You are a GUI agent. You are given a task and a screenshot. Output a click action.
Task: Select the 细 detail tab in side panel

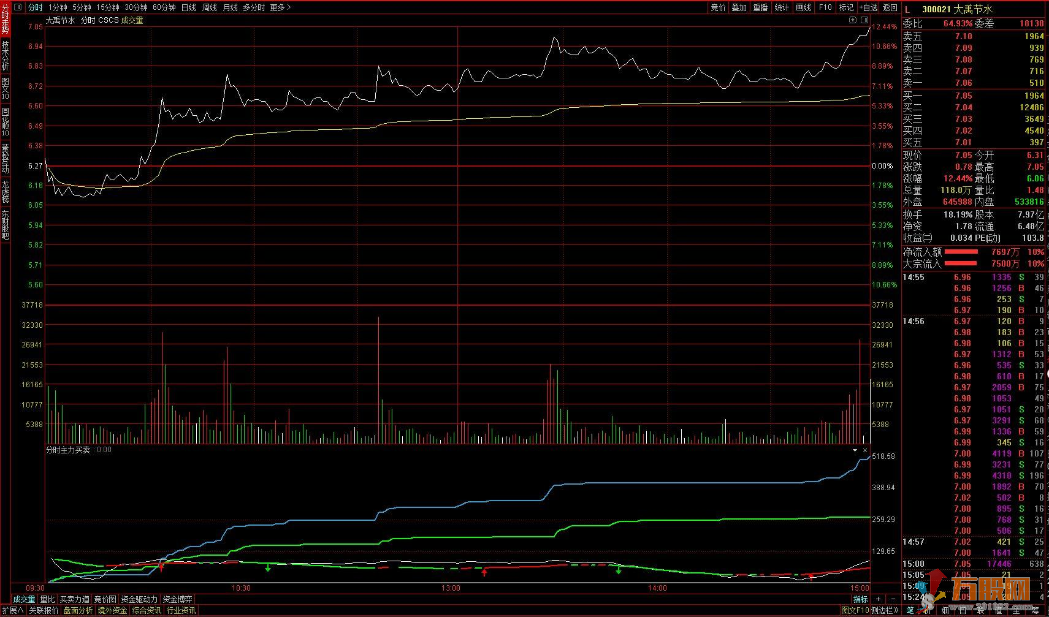[945, 610]
